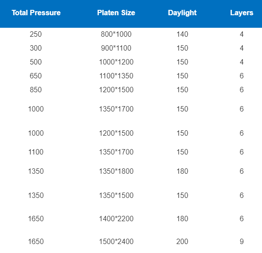Click the 1100 total pressure cell
Image resolution: width=262 pixels, height=253 pixels.
pos(36,152)
